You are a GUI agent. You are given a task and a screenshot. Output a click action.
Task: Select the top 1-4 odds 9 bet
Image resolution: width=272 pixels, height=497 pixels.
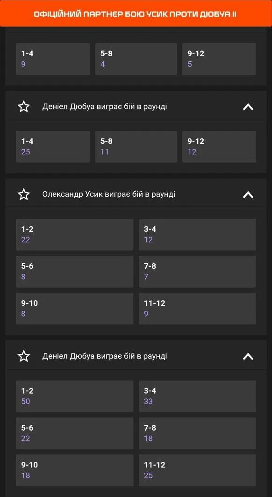(x=53, y=59)
